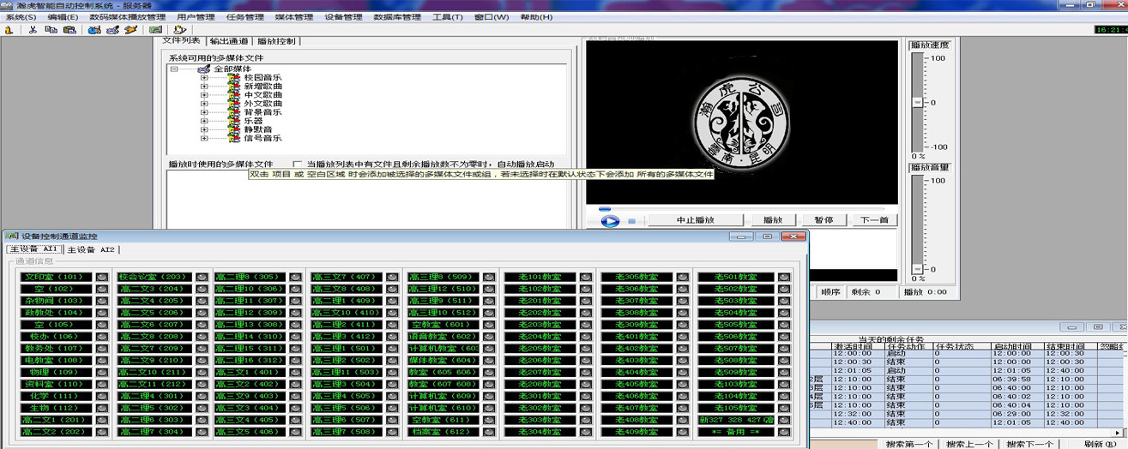Switch to the 输出通道 tab
The height and width of the screenshot is (449, 1128).
click(229, 41)
